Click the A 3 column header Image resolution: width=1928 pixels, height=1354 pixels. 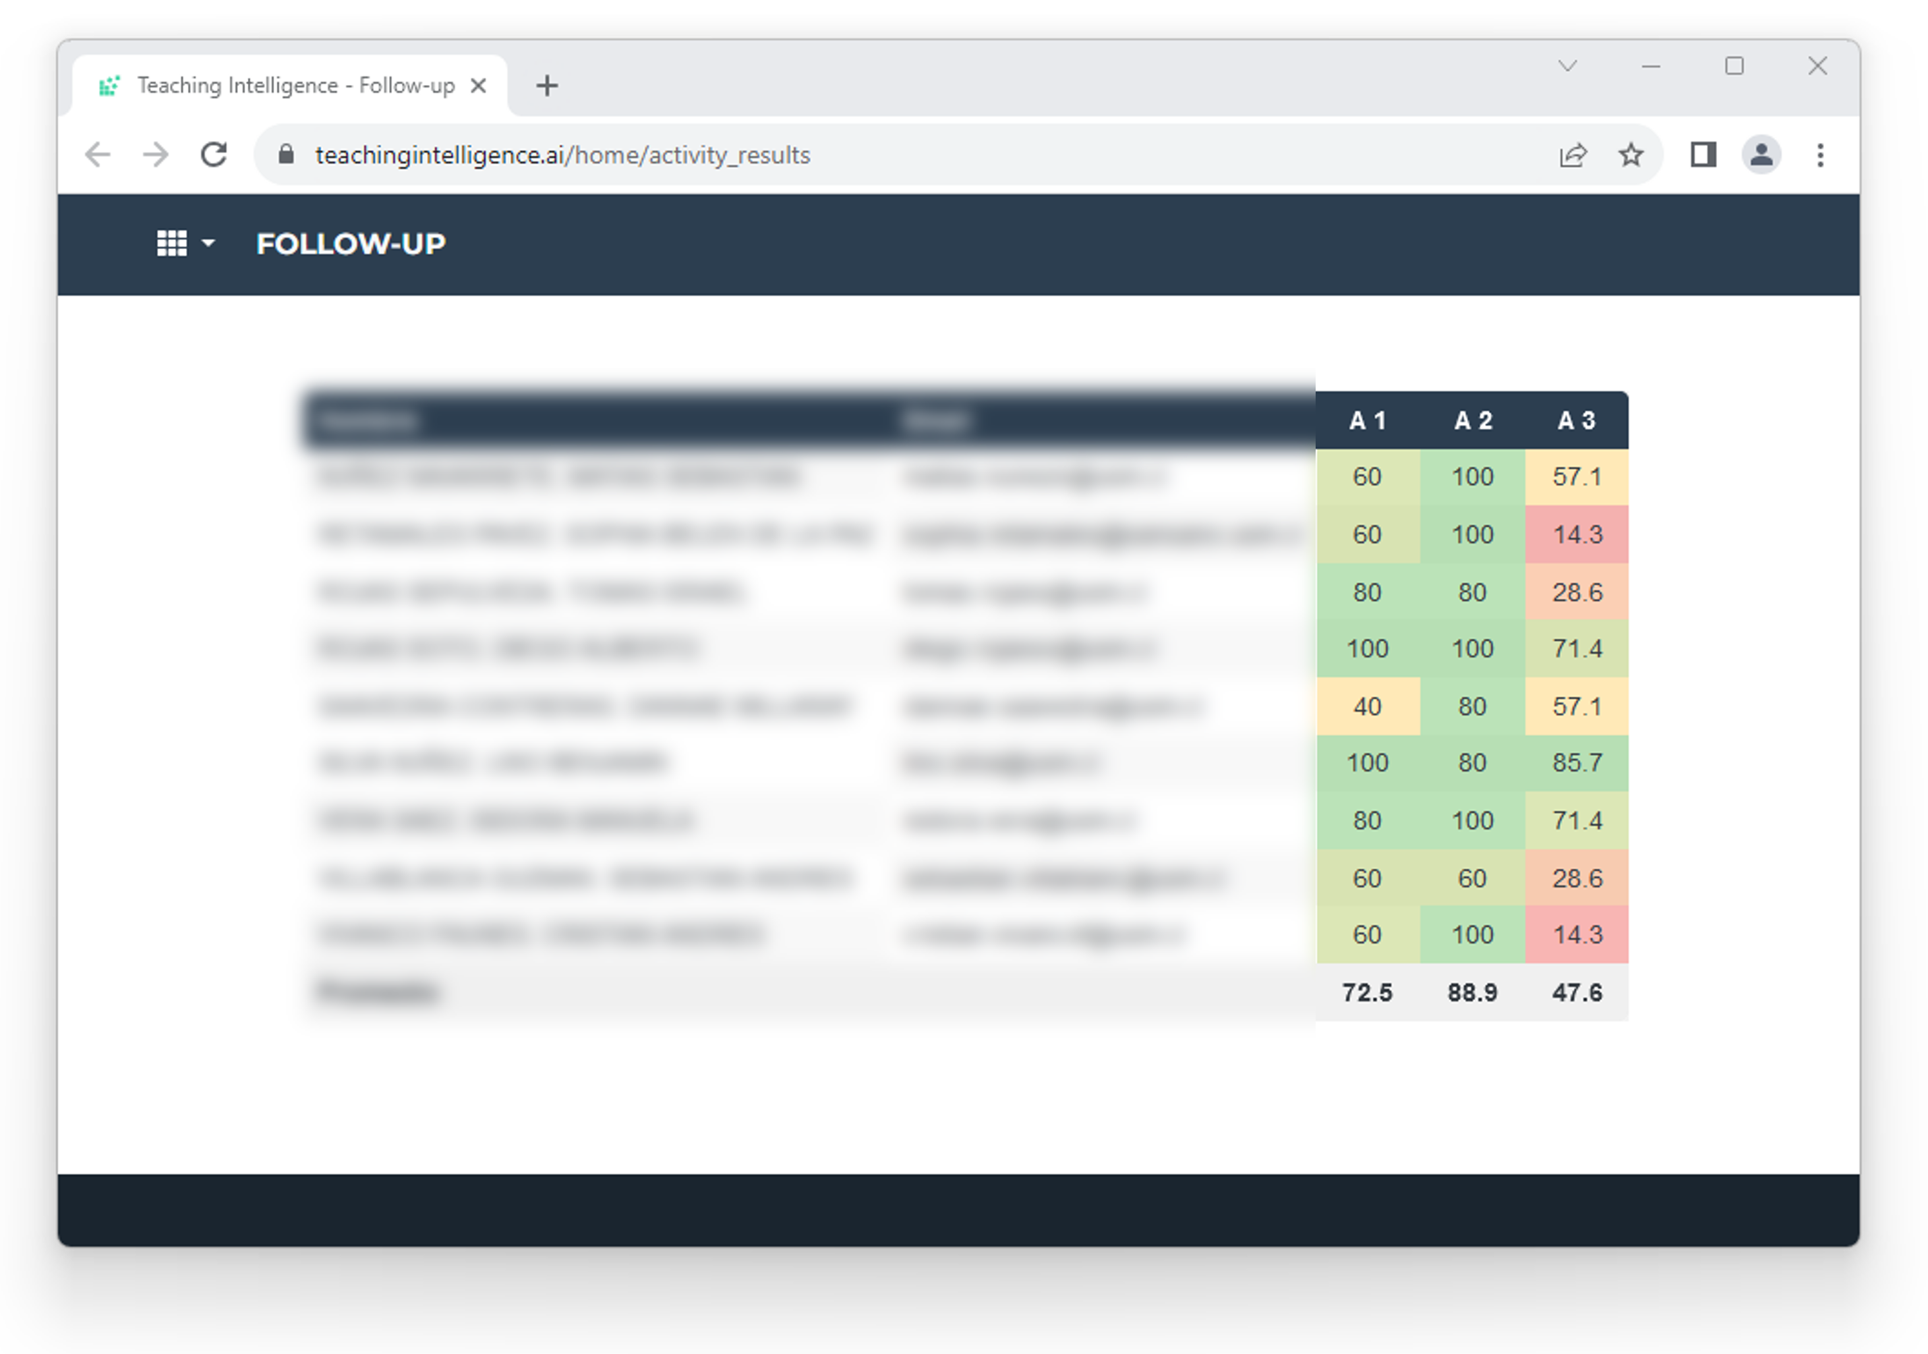1576,420
